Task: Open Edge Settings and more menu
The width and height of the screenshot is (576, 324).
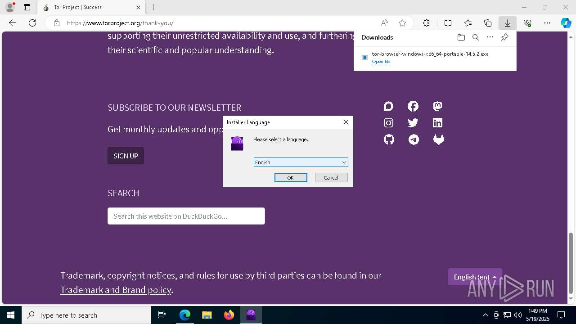Action: [547, 23]
